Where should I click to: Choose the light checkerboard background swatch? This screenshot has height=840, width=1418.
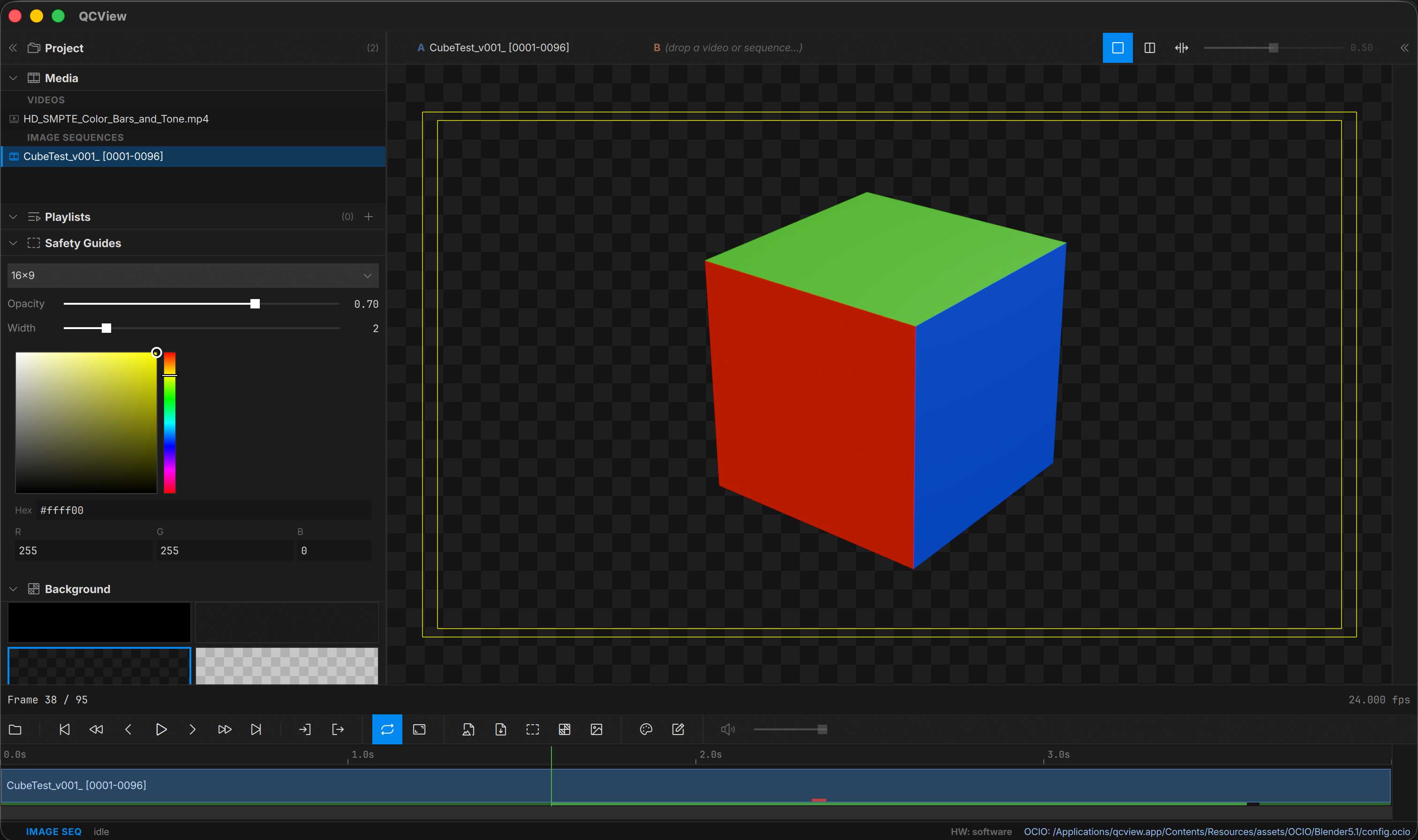[x=287, y=666]
